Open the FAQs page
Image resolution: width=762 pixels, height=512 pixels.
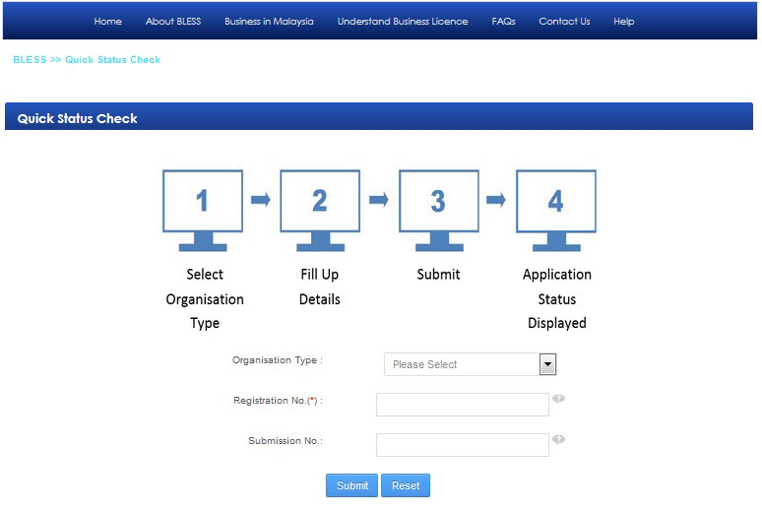tap(503, 22)
